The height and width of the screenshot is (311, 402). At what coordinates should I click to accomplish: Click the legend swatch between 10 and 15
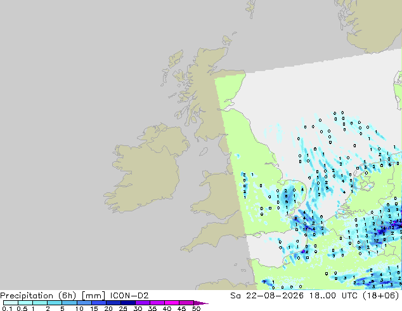(84, 303)
